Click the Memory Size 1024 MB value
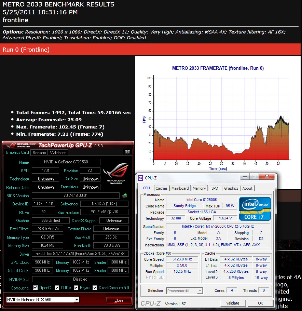302x311 pixels. tap(47, 245)
